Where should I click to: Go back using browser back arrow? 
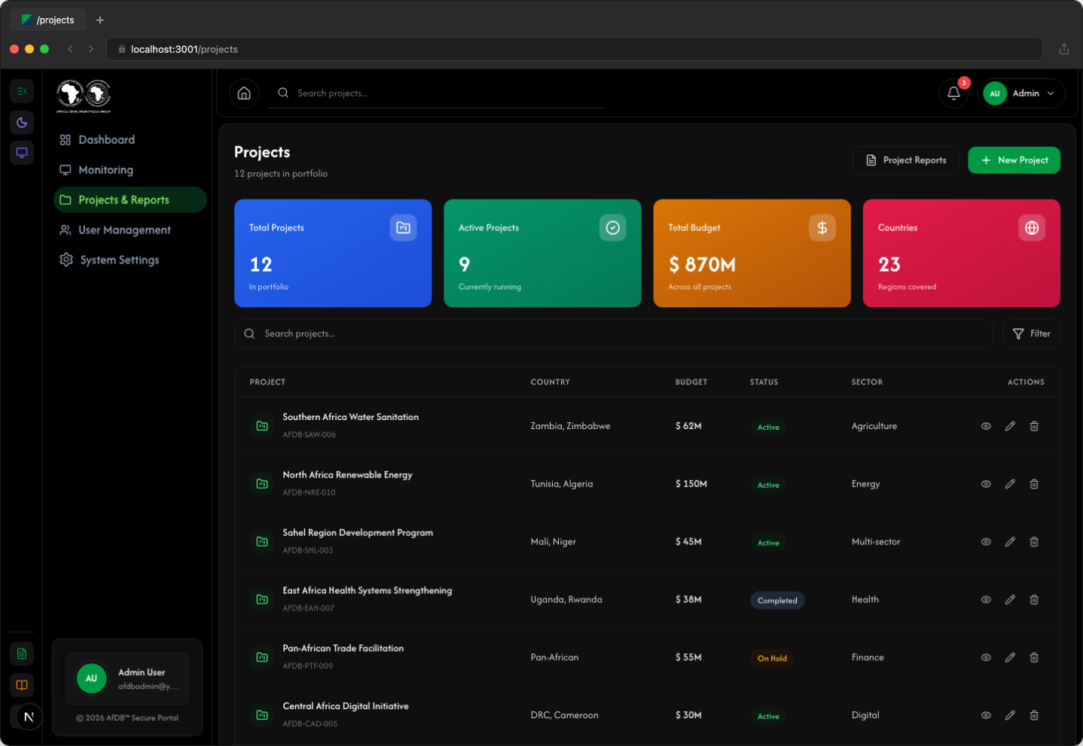pos(70,49)
